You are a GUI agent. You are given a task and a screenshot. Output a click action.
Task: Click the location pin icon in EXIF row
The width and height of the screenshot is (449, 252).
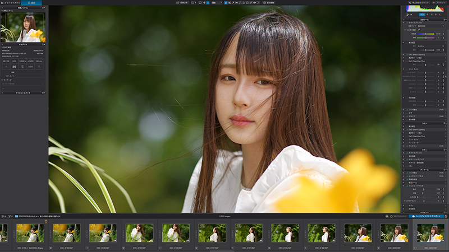(39, 67)
